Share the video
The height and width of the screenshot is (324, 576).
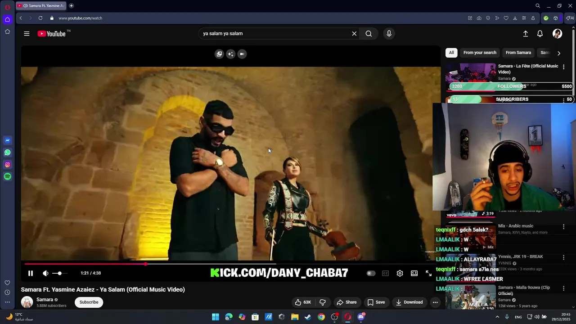[346, 302]
